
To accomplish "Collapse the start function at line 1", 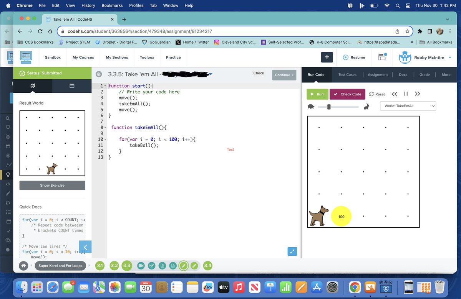I will (x=105, y=86).
